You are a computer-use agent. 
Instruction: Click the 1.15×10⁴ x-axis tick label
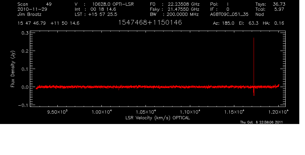pyautogui.click(x=234, y=112)
